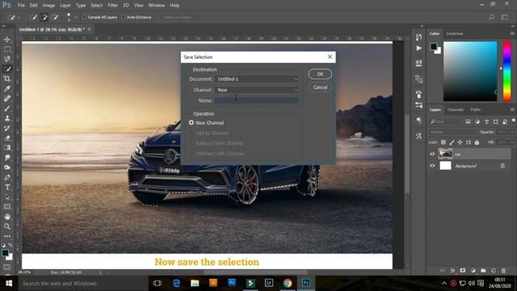Select Add to Channel radio option
Viewport: 517px width, 291px height.
191,133
